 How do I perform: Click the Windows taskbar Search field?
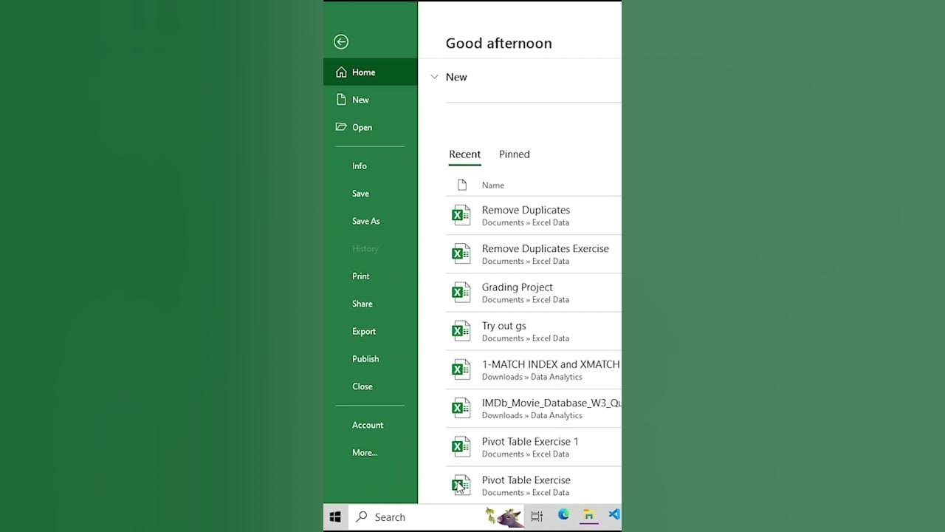click(x=436, y=517)
